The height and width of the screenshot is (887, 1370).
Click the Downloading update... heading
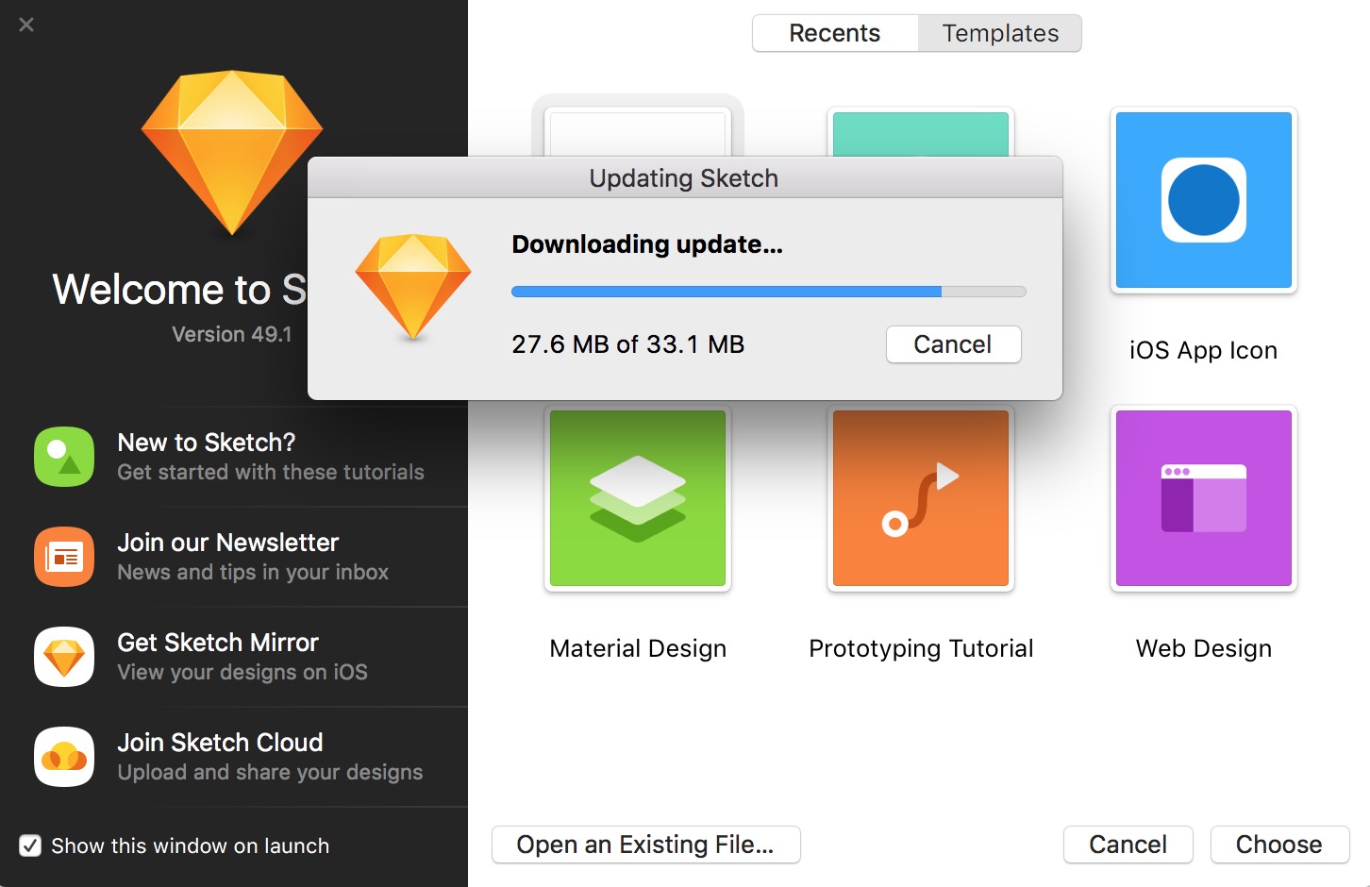pos(647,244)
